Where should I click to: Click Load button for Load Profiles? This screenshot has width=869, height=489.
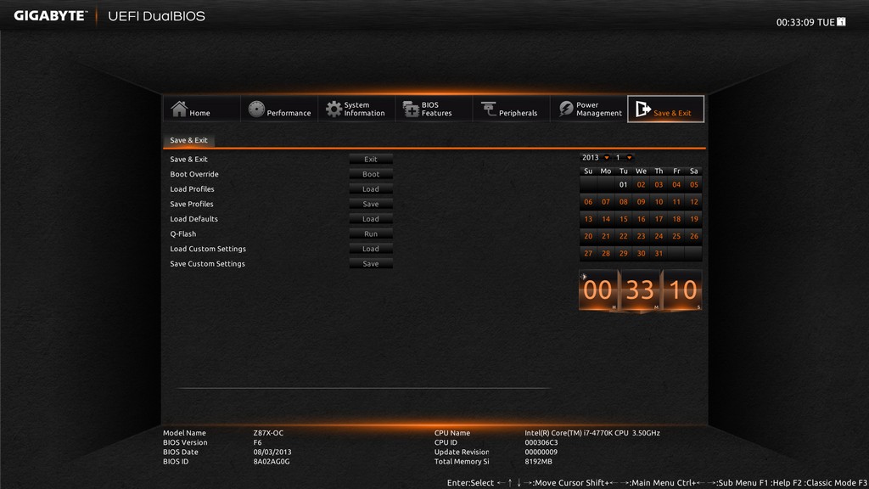(371, 189)
